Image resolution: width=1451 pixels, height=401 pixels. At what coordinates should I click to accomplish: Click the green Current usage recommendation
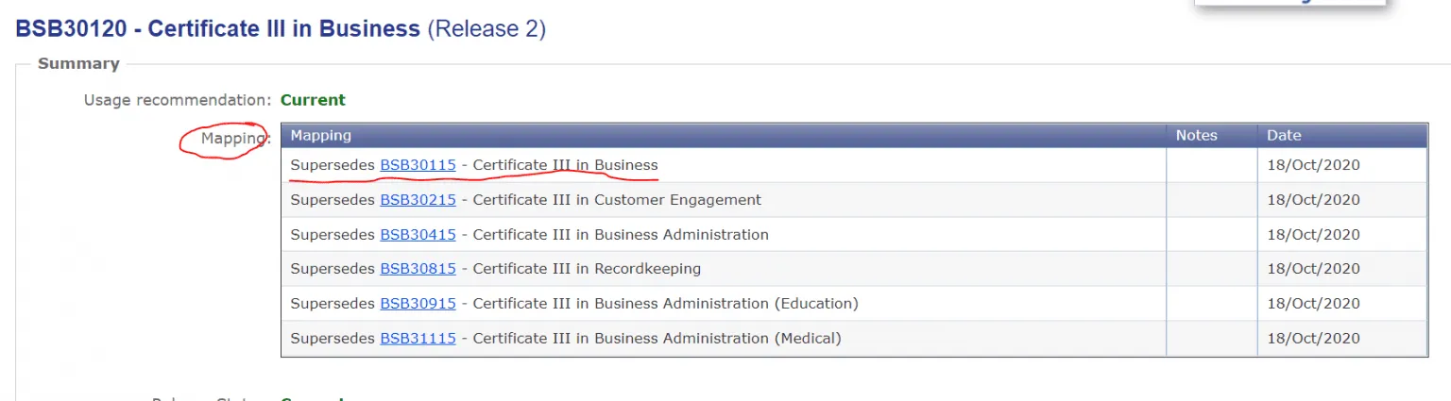(313, 100)
